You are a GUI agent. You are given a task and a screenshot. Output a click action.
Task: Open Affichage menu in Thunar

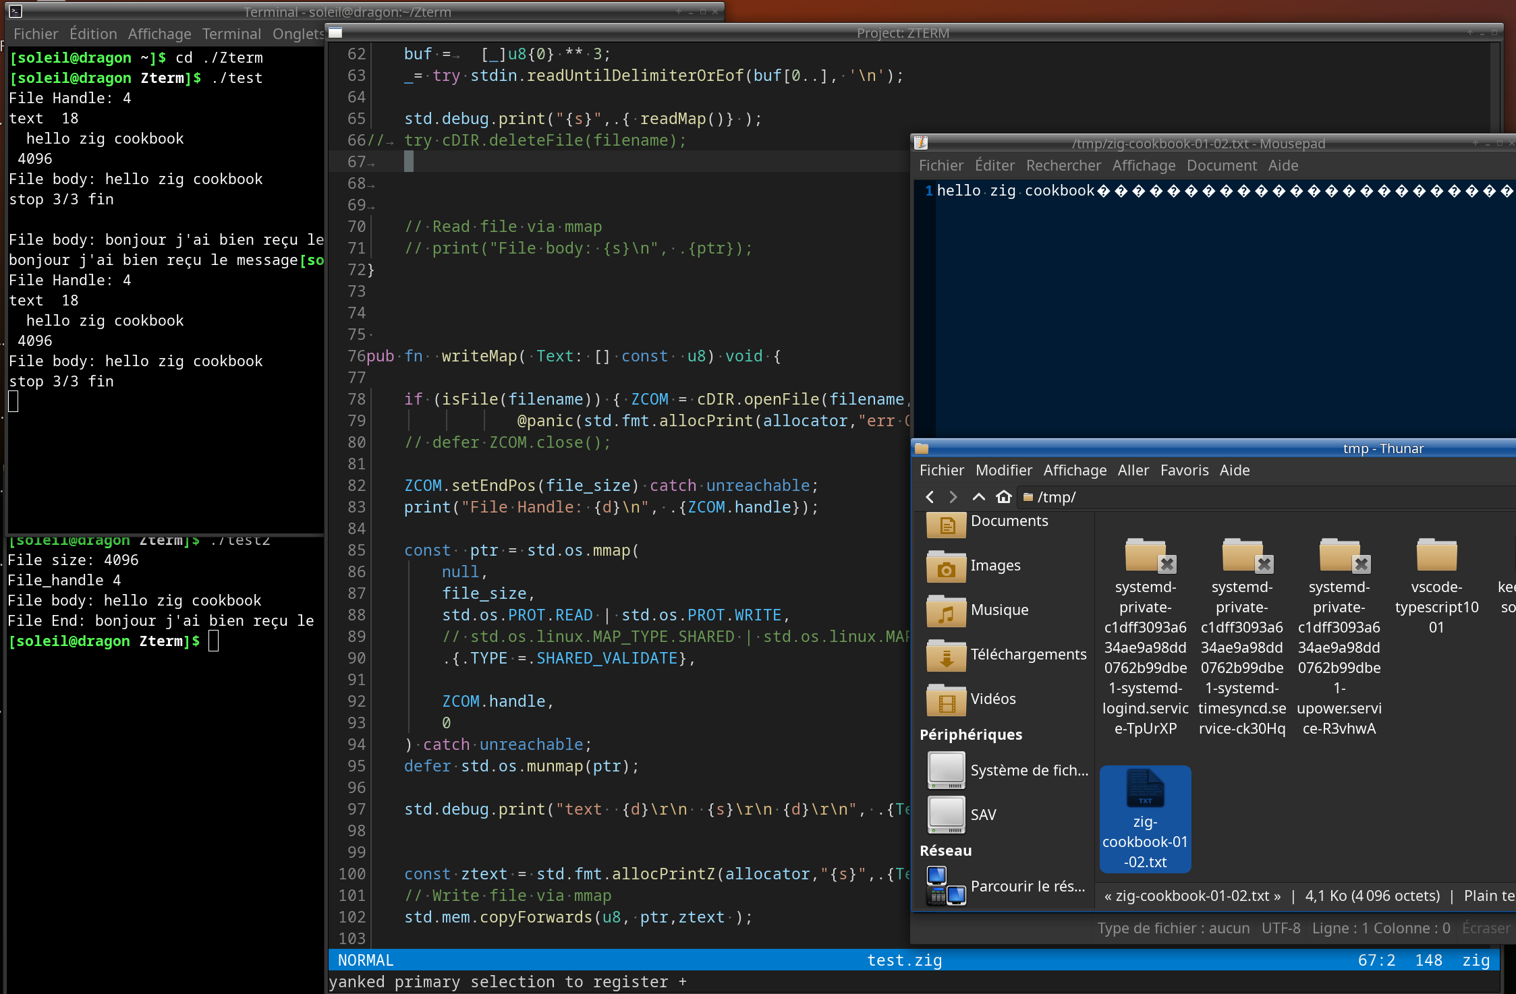(x=1075, y=470)
